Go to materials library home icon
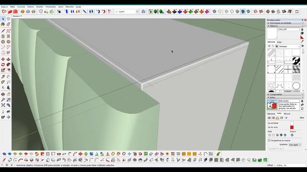The width and height of the screenshot is (307, 172). click(277, 46)
